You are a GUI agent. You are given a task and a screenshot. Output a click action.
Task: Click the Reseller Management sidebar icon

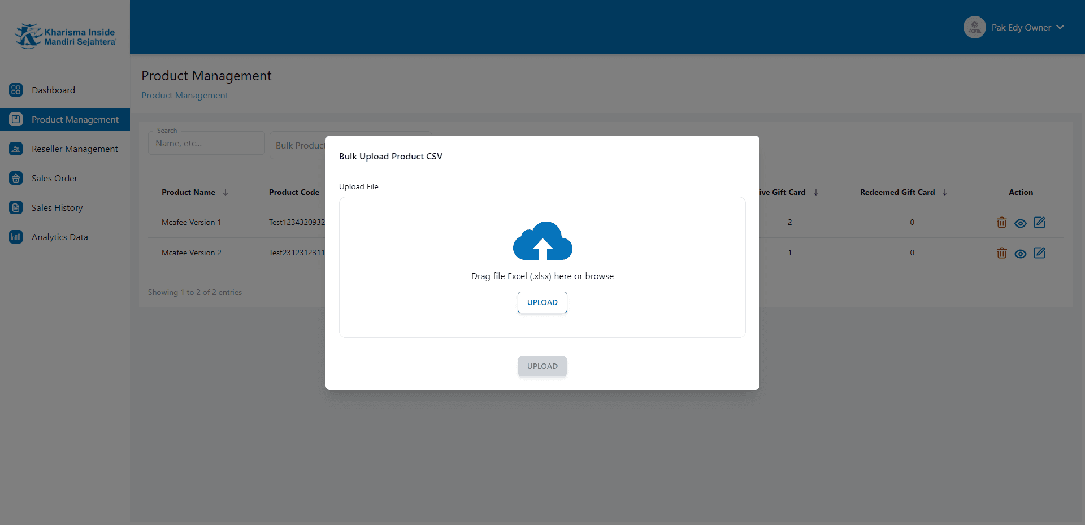pyautogui.click(x=16, y=149)
